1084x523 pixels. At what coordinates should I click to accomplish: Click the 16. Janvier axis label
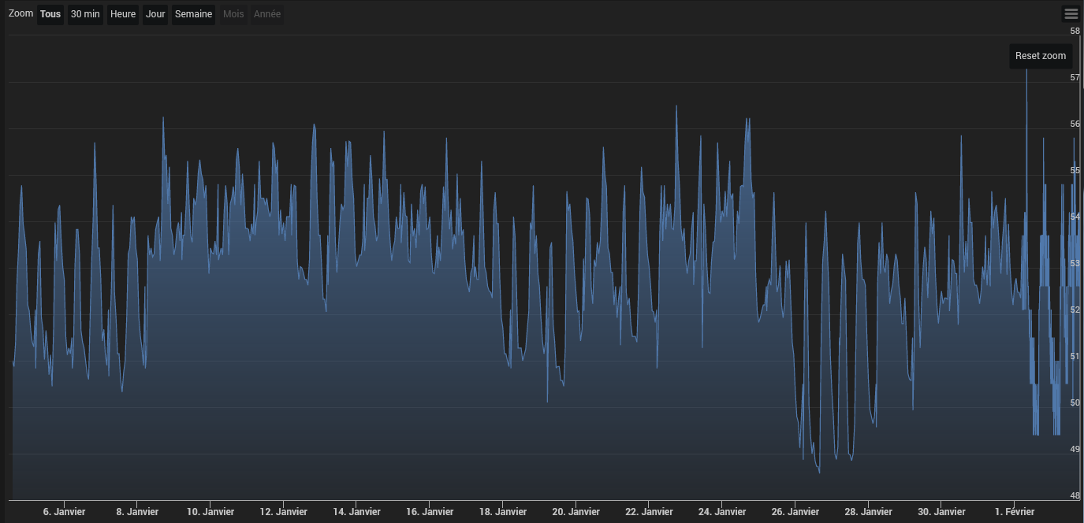click(430, 512)
